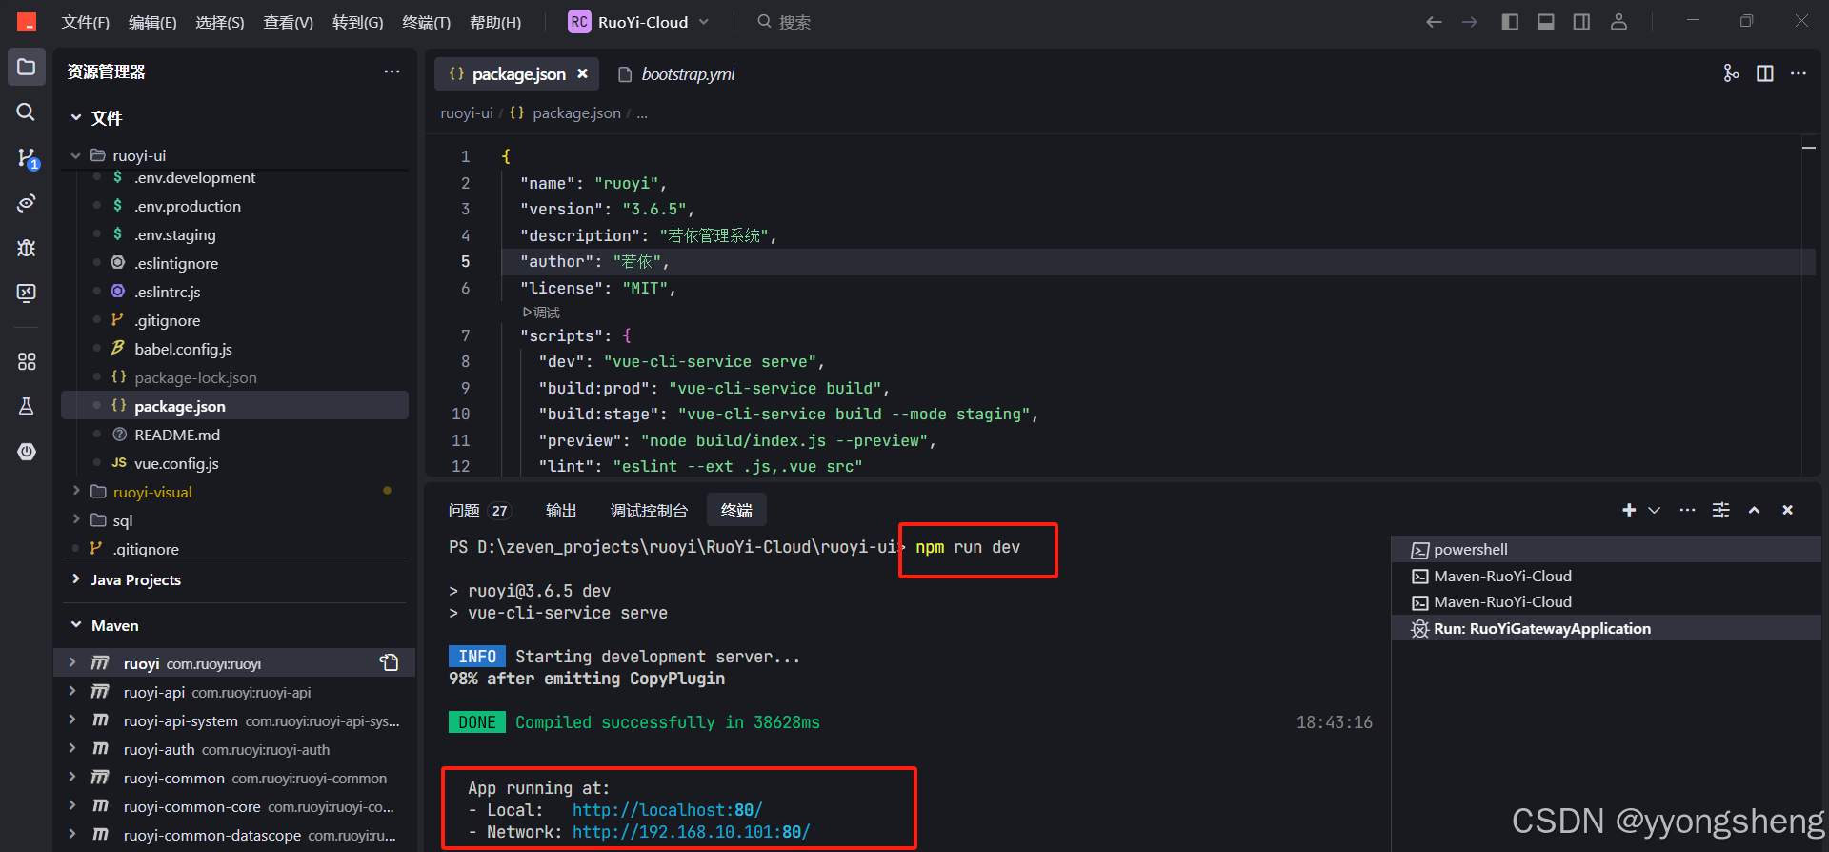Open the 192.168.10.101:80 network link
Image resolution: width=1829 pixels, height=852 pixels.
pos(691,832)
